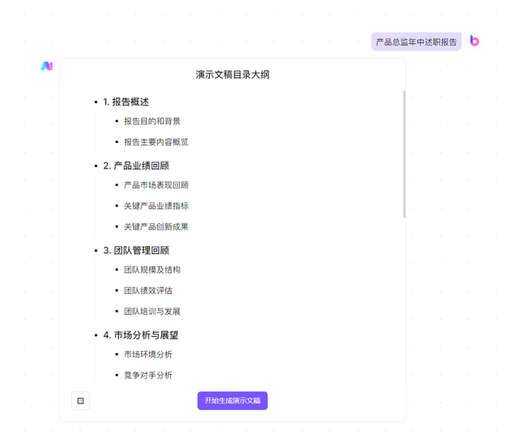Screen dimensions: 511x441
Task: Select outline item 报告主要内容概览
Action: pyautogui.click(x=156, y=142)
